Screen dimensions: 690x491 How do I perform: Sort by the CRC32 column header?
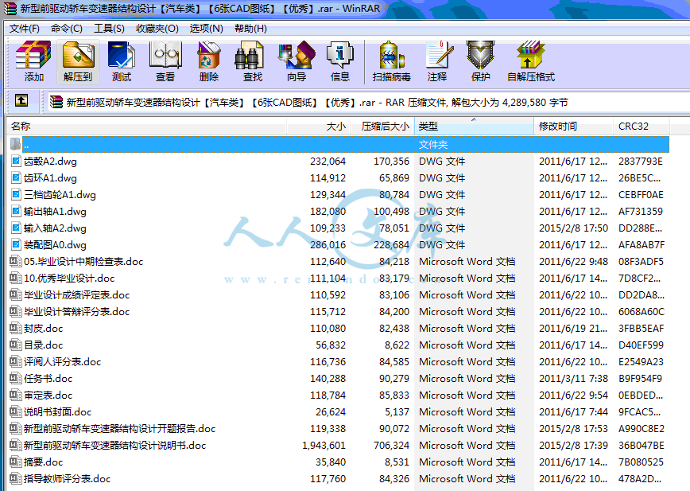pos(642,127)
